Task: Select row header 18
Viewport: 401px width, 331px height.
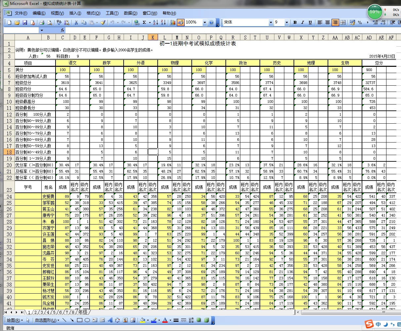Action: tap(9, 152)
